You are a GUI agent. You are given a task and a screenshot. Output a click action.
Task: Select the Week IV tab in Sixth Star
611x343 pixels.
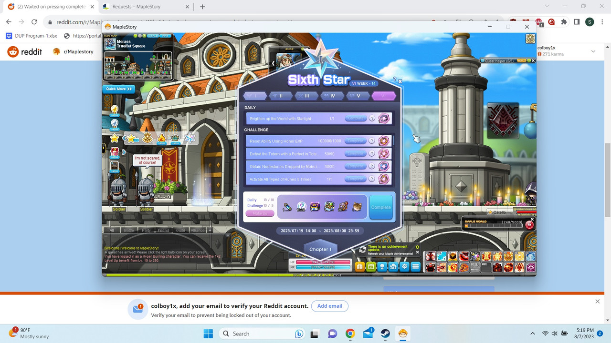[x=333, y=96]
